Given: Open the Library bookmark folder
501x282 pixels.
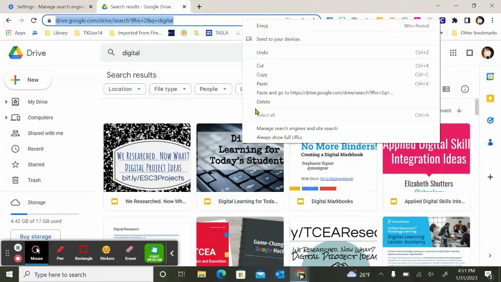Looking at the screenshot, I should tap(56, 33).
